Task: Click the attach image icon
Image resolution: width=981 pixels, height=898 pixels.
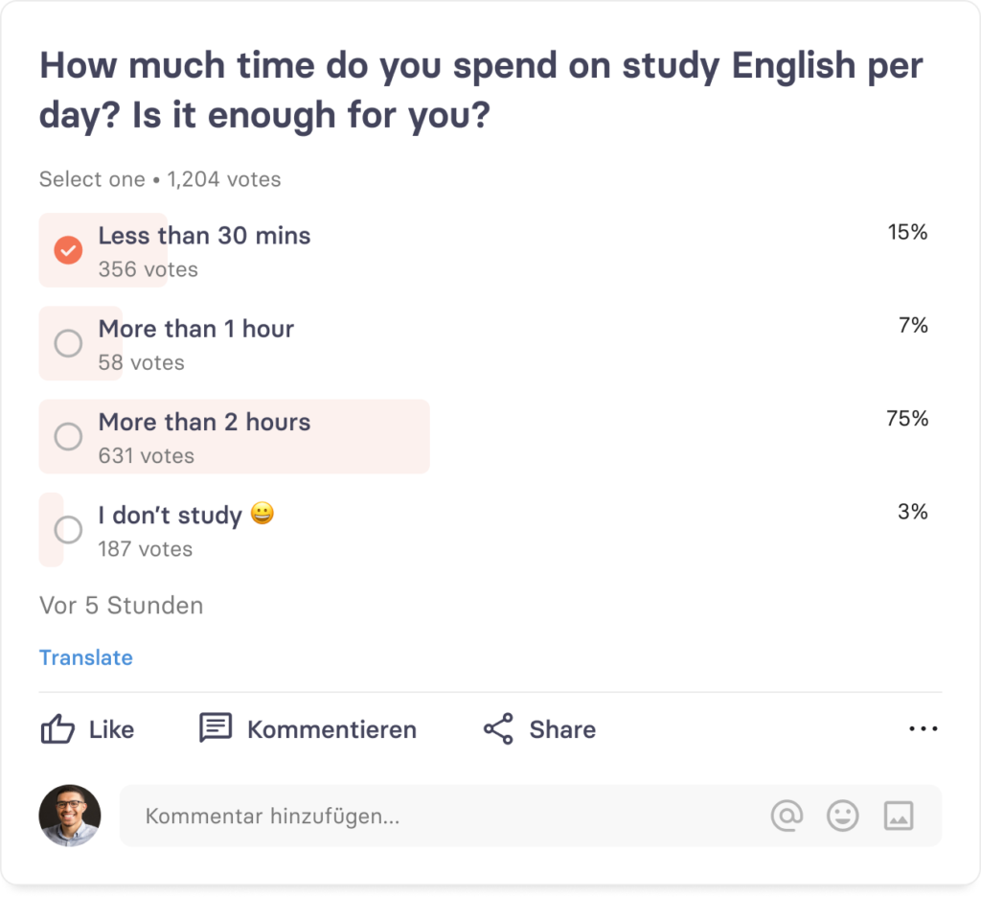Action: [898, 816]
